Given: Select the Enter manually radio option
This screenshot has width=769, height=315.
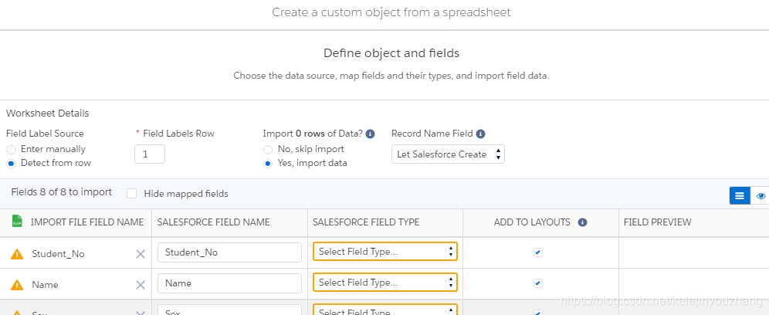Looking at the screenshot, I should 11,149.
